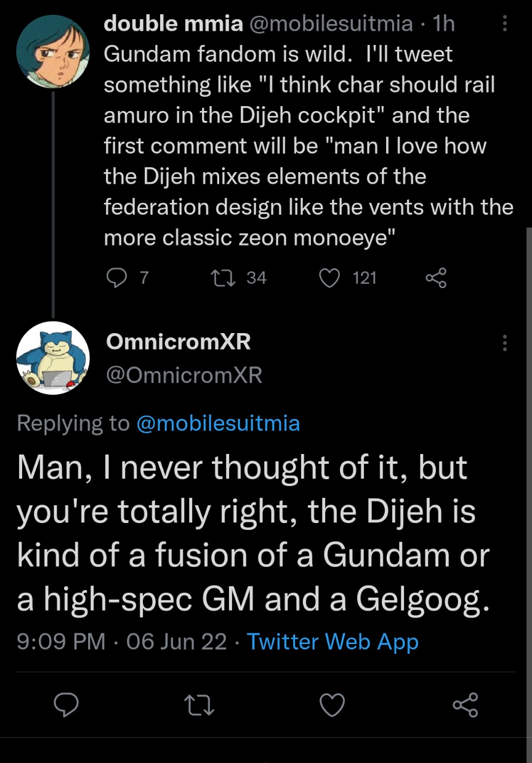Open the OmnicromXR display name
Viewport: 532px width, 763px height.
coord(179,342)
